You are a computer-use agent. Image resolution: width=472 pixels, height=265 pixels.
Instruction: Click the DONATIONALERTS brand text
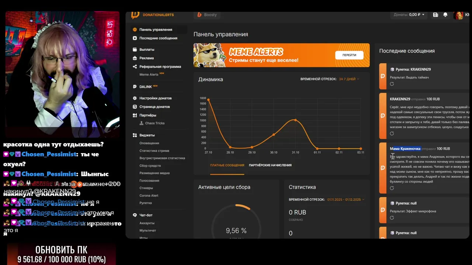158,15
